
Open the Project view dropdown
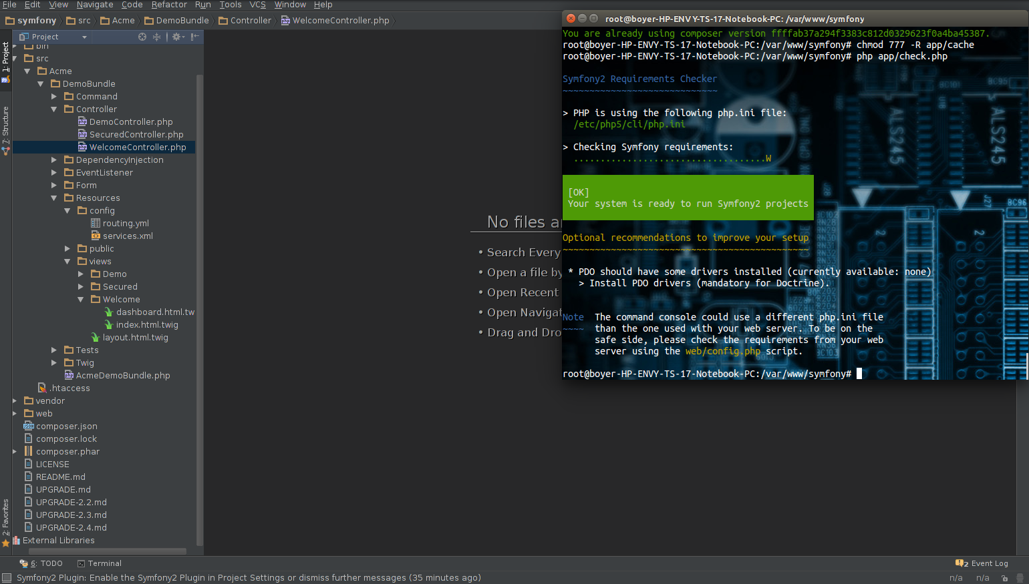(x=84, y=37)
